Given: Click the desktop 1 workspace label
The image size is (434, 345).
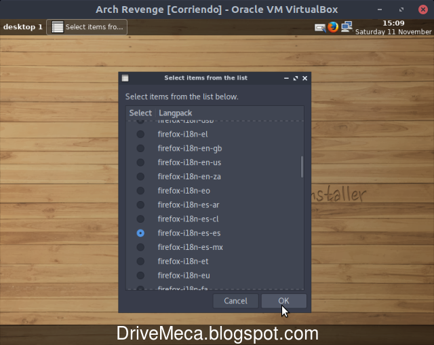Looking at the screenshot, I should (22, 27).
